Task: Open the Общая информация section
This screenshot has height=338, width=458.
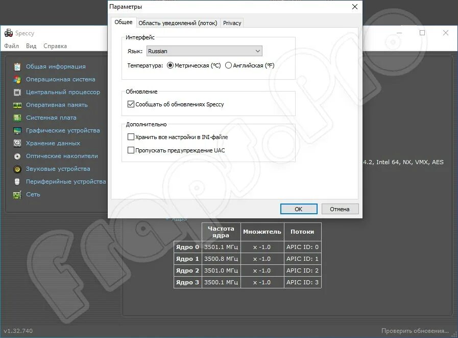Action: 56,66
